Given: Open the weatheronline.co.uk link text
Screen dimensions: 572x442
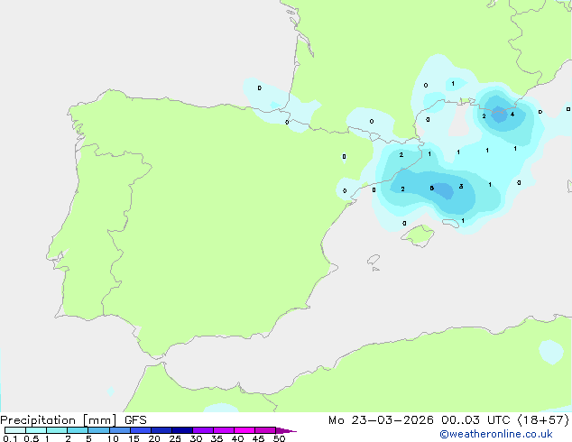Looking at the screenshot, I should point(496,434).
